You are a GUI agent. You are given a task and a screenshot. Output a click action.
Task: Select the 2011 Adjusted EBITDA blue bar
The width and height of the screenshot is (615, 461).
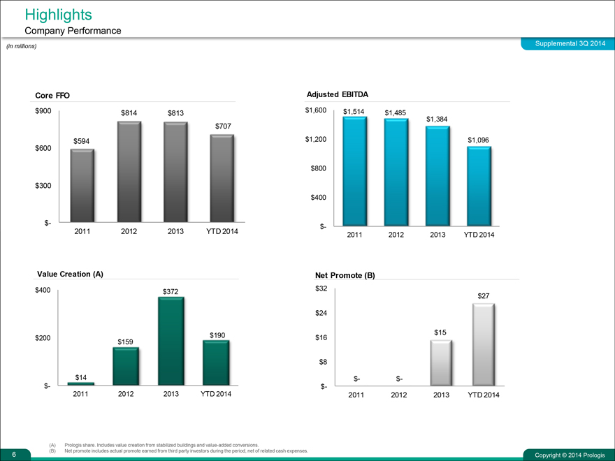[354, 171]
